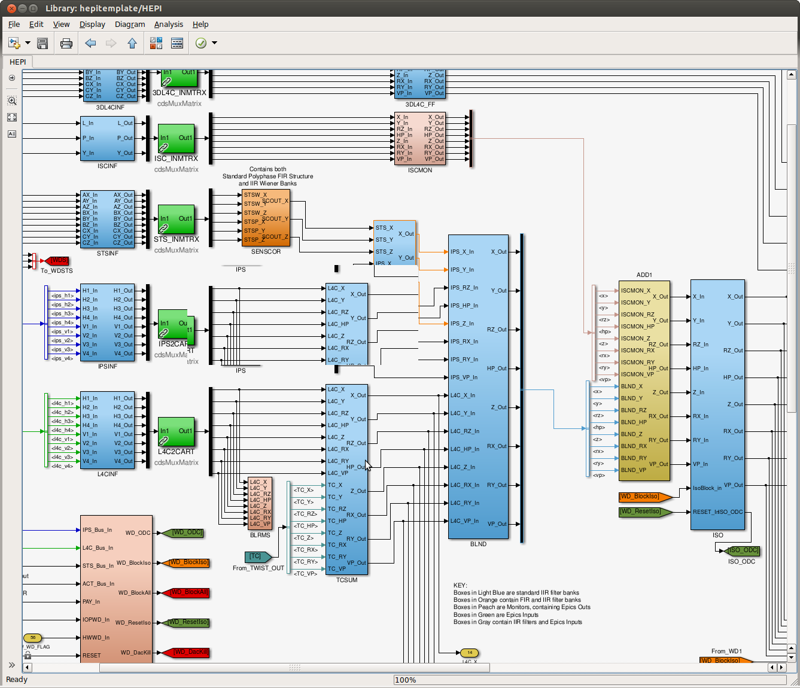Select the yellow ADD1 block

pos(644,381)
